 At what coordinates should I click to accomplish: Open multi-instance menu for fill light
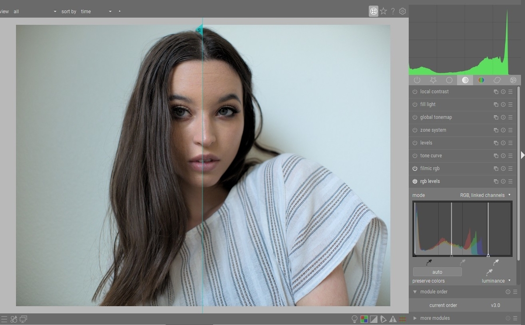(x=496, y=105)
